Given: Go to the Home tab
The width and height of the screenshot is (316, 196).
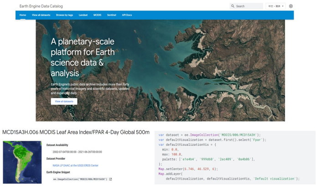Looking at the screenshot, I should 23,15.
